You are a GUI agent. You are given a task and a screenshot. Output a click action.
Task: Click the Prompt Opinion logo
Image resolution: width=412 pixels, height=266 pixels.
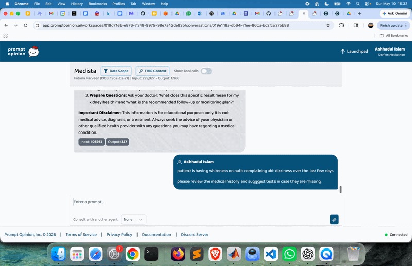[23, 52]
